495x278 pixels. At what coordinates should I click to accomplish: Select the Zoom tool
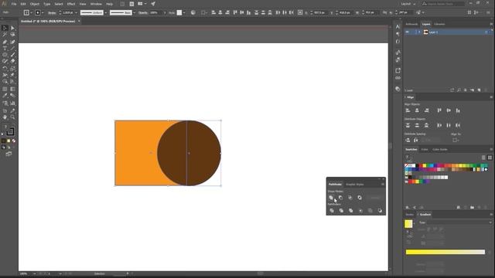(x=12, y=117)
